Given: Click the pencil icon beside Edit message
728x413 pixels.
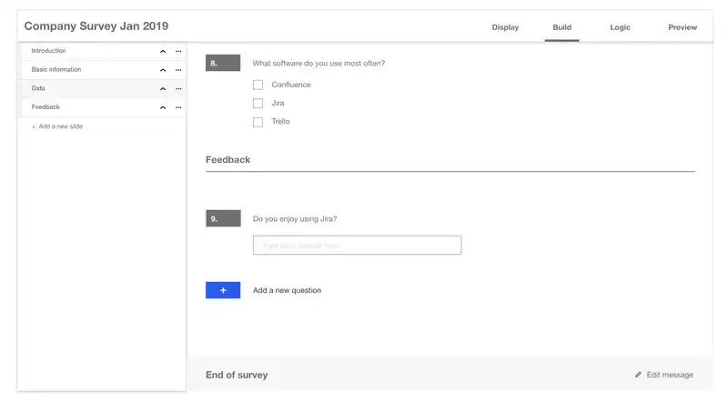Looking at the screenshot, I should (x=639, y=375).
